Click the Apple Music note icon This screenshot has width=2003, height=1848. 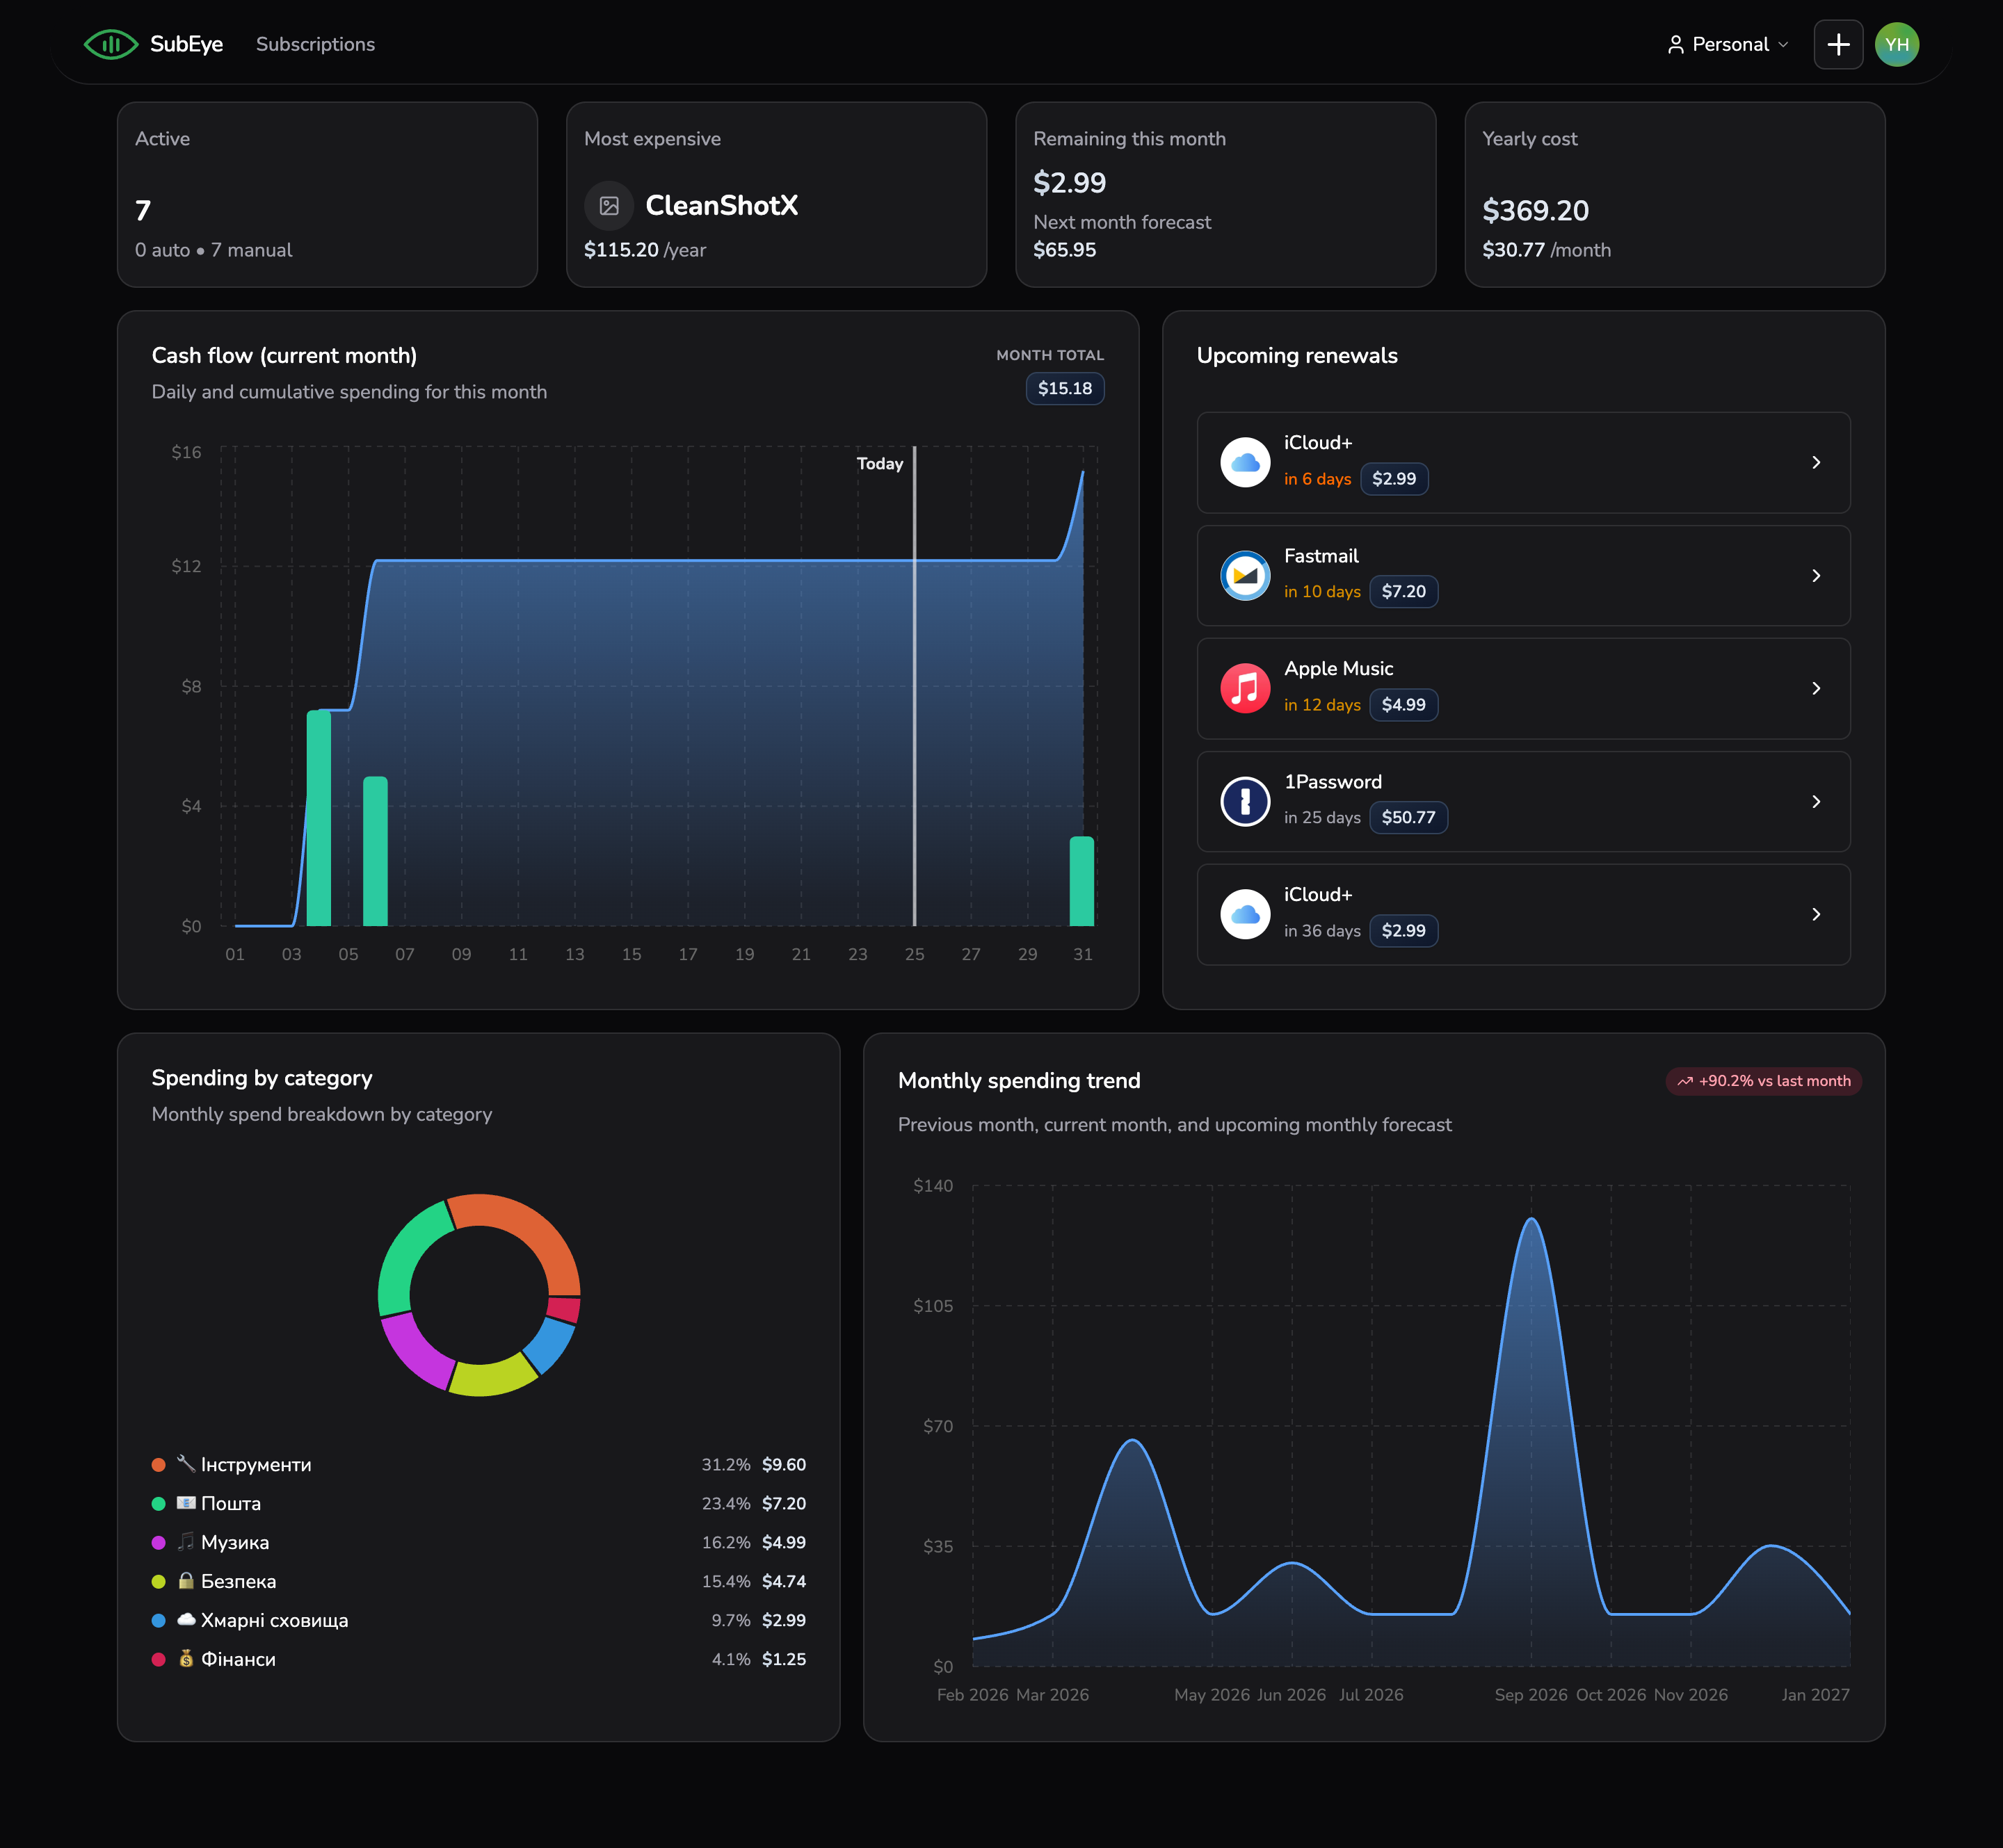tap(1245, 688)
